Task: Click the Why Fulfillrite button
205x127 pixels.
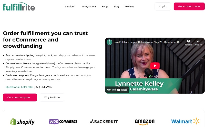Action: 52,97
